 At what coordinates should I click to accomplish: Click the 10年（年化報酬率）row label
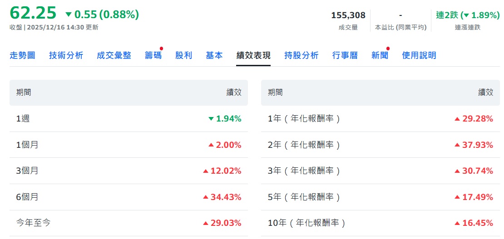click(306, 223)
